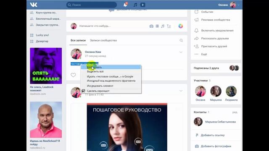The image size is (269, 151).
Task: Attach a photo using camera icon
Action: pos(151,26)
